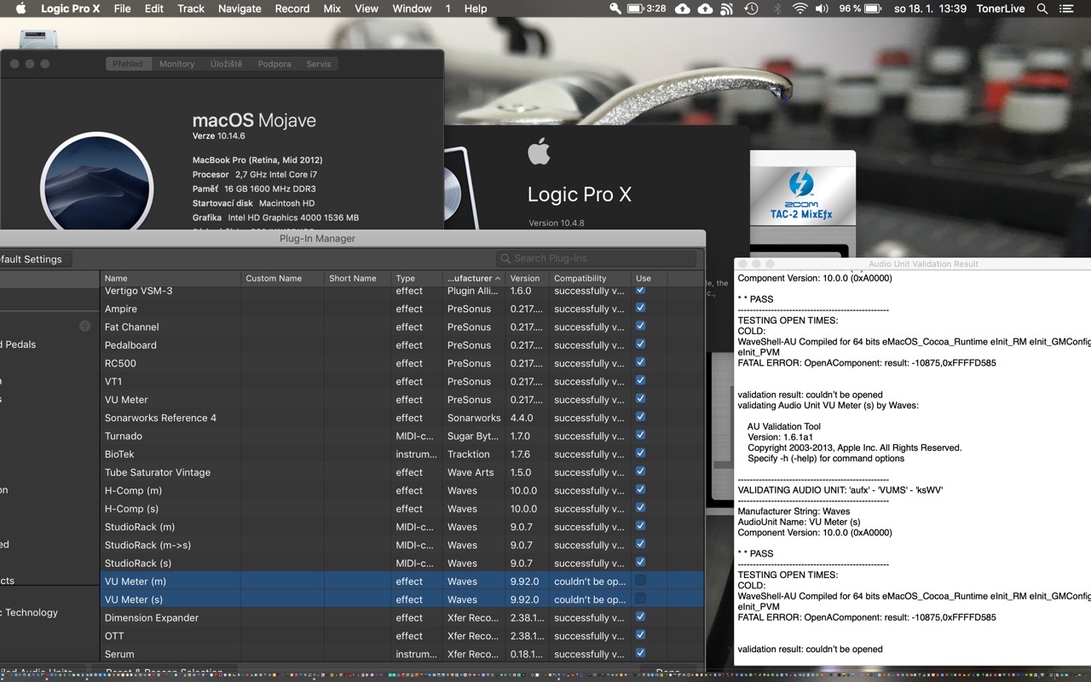Open the volume control in the menu bar
Viewport: 1091px width, 682px height.
822,9
